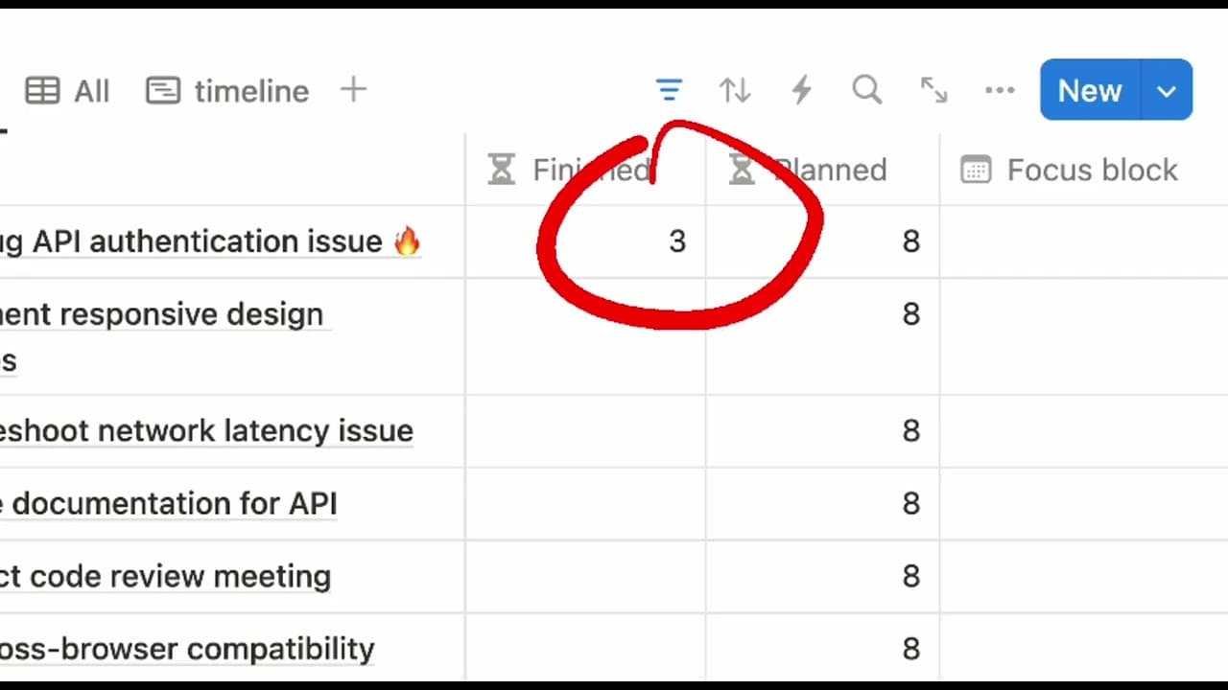Image resolution: width=1228 pixels, height=690 pixels.
Task: Open the network latency issue task
Action: [x=206, y=431]
